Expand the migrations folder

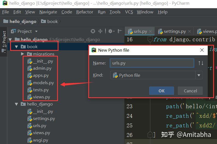pos(23,54)
